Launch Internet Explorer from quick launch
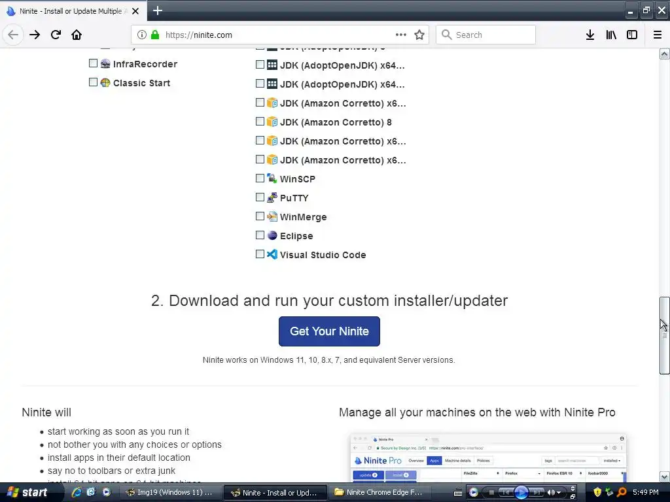The width and height of the screenshot is (670, 502). click(77, 492)
